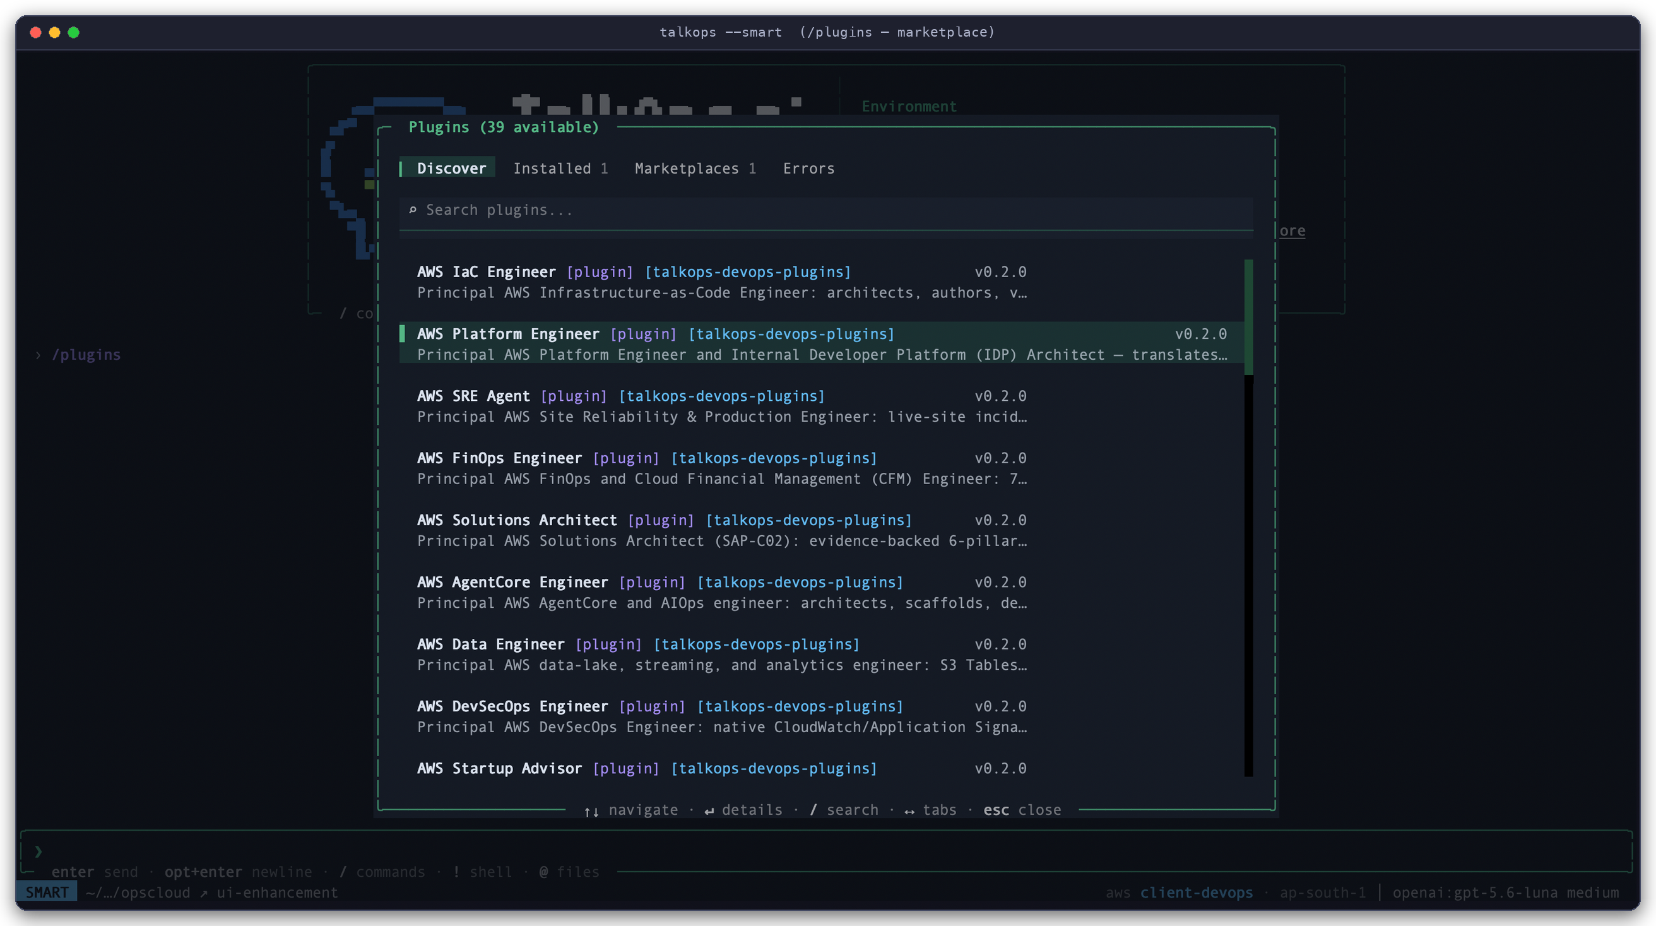Image resolution: width=1656 pixels, height=926 pixels.
Task: Click the /plugins command in history
Action: click(x=85, y=355)
